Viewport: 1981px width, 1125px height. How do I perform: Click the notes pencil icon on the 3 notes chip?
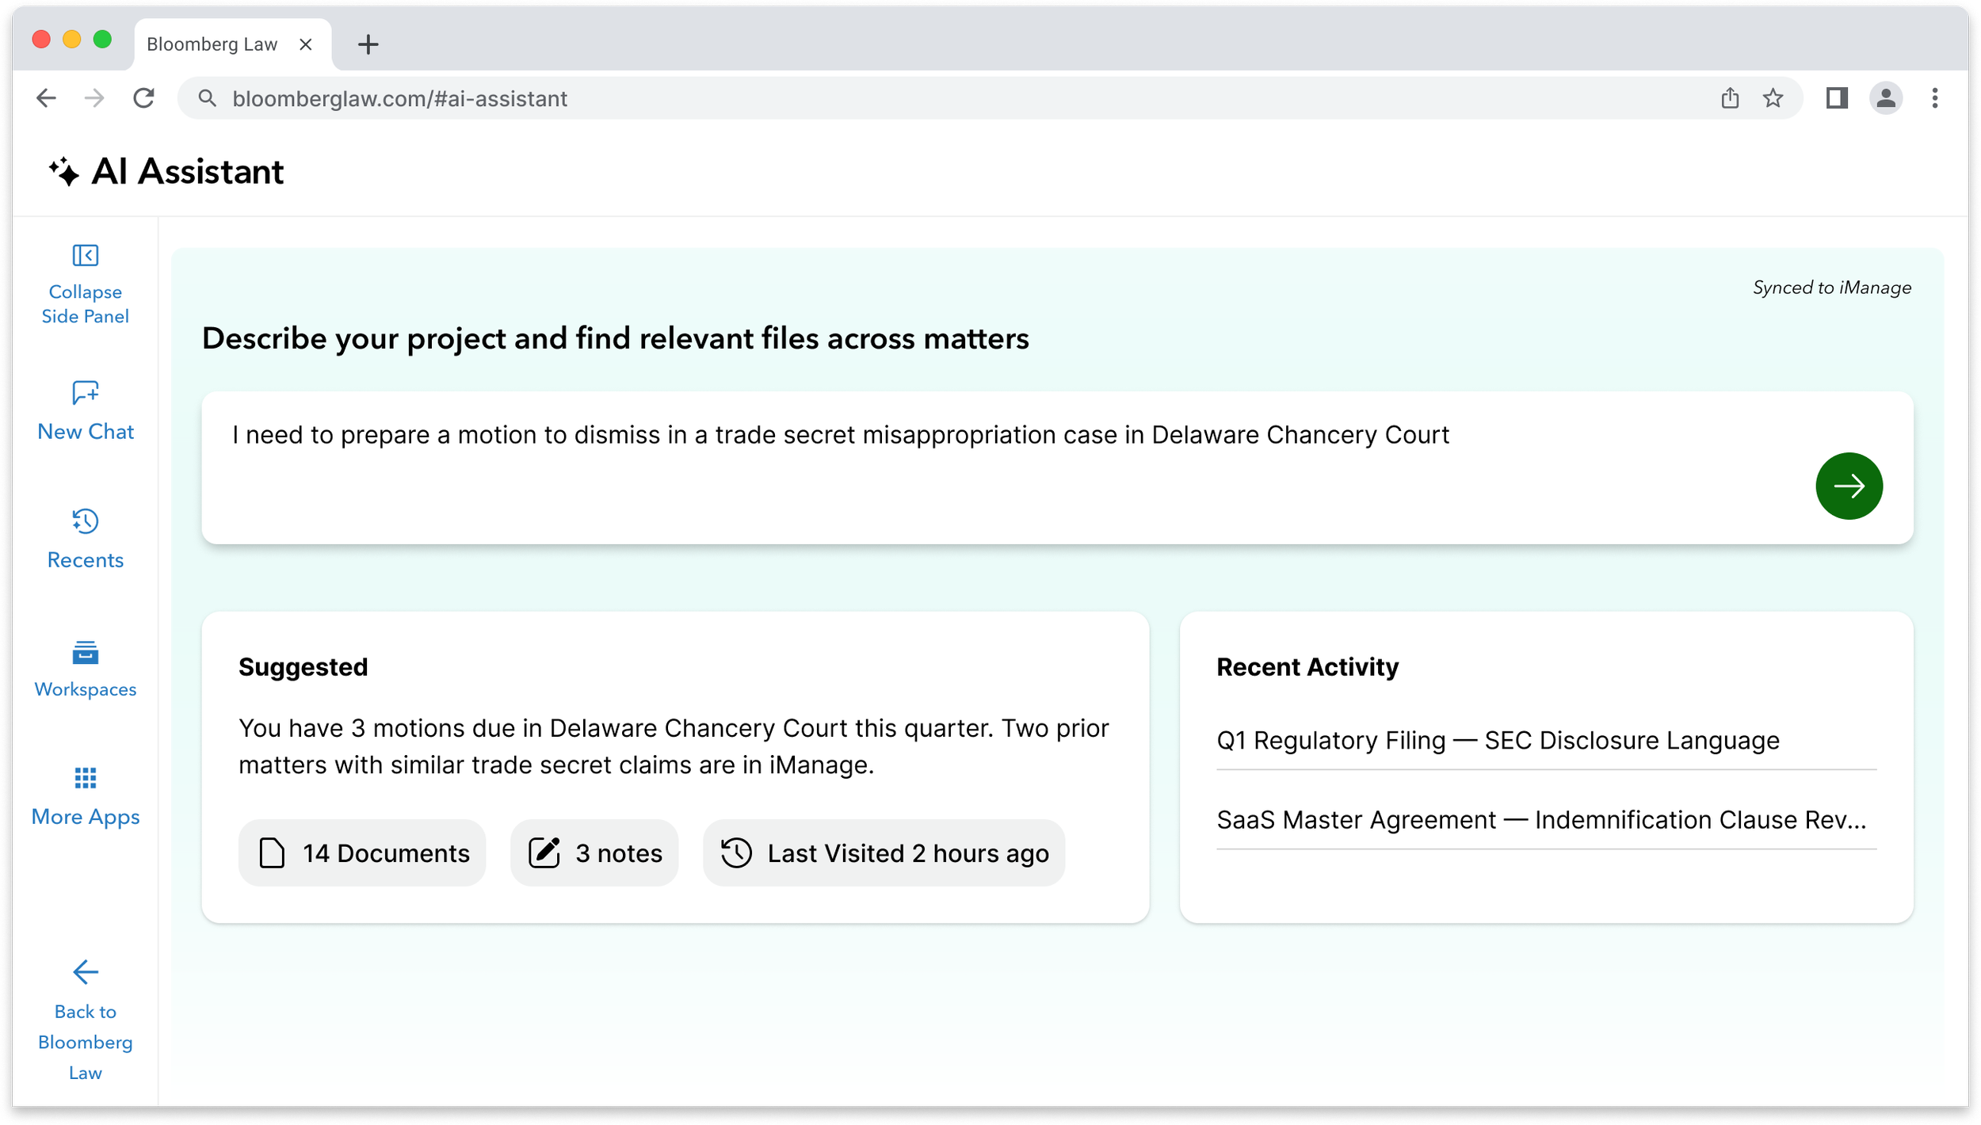(545, 852)
